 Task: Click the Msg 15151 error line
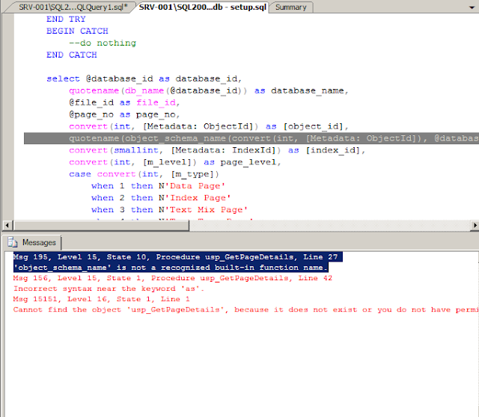(102, 299)
